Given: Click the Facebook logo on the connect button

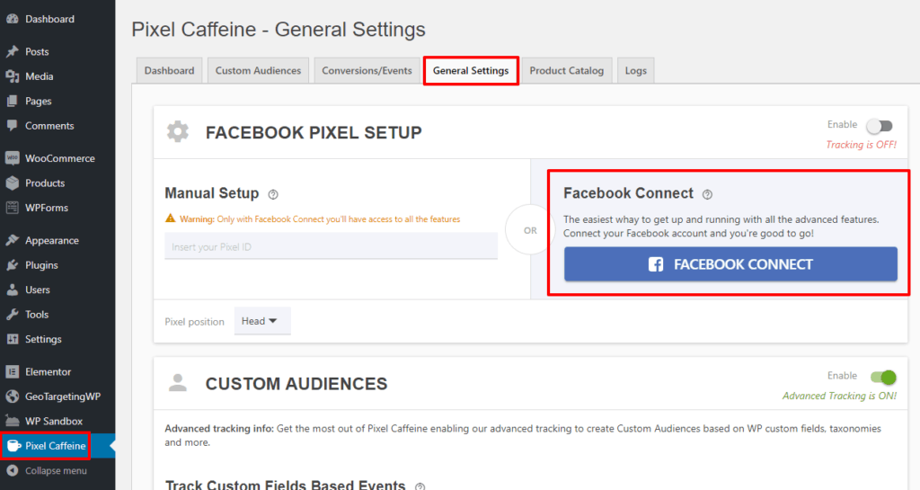Looking at the screenshot, I should click(x=656, y=264).
